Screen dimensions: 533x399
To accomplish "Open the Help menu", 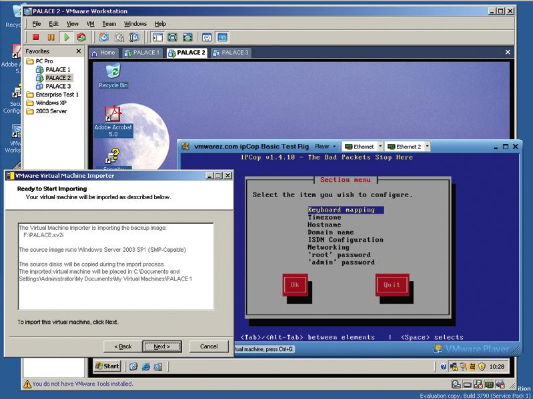I will [161, 24].
